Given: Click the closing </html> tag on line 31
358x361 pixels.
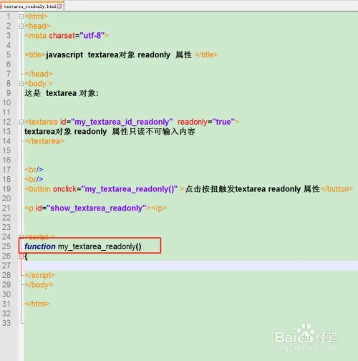Looking at the screenshot, I should [x=37, y=304].
